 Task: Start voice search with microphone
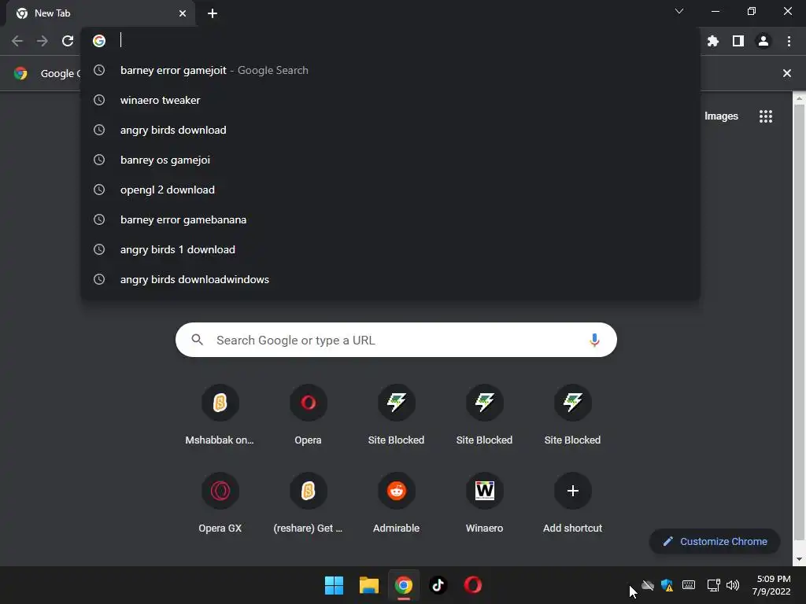pos(594,340)
